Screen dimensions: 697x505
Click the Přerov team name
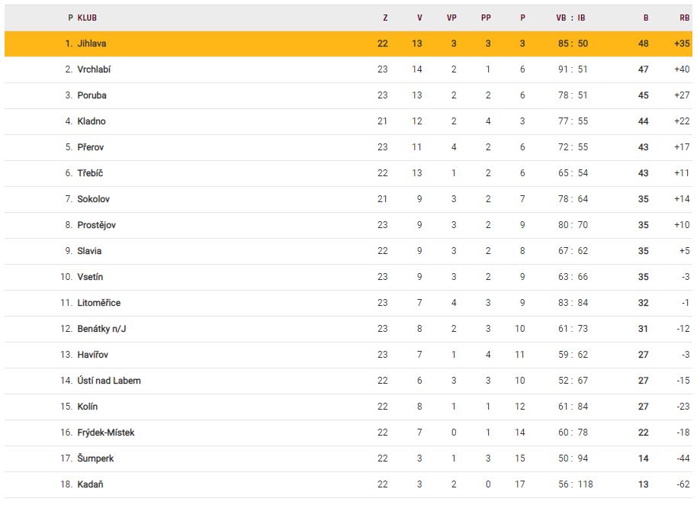91,147
